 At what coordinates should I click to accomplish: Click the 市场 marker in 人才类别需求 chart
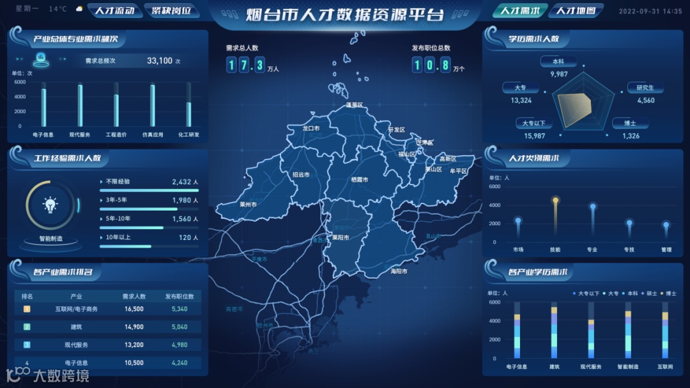point(518,221)
